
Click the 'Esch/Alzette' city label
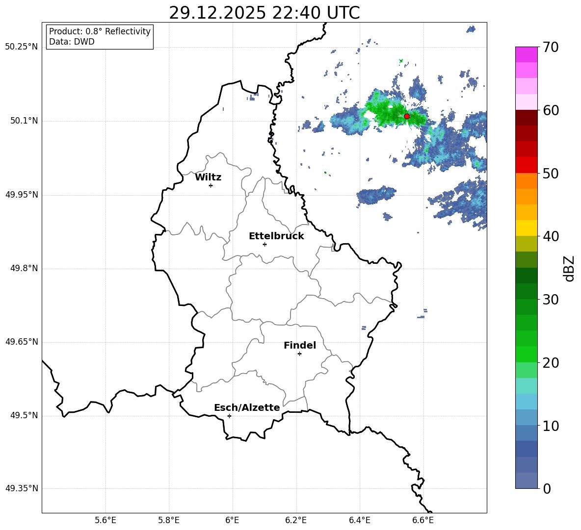click(247, 408)
